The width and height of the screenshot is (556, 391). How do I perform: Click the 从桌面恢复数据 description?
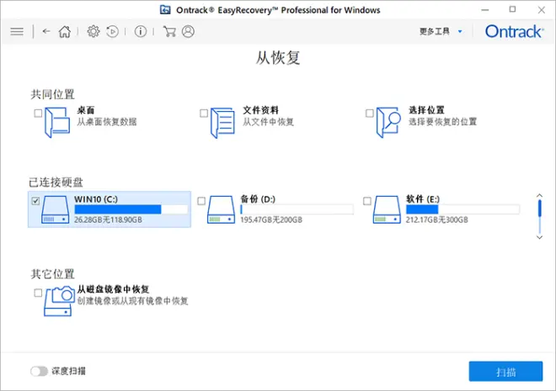pos(107,122)
